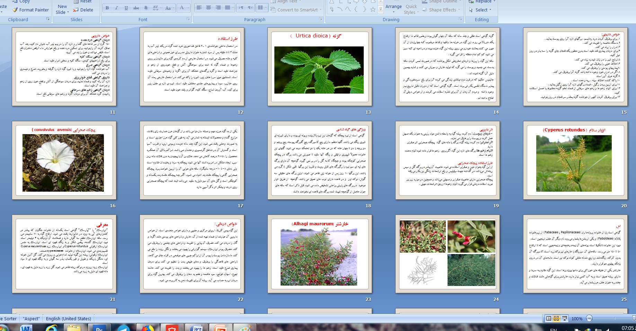Viewport: 636px width, 331px height.
Task: Open the Font dialog launcher
Action: [x=188, y=19]
